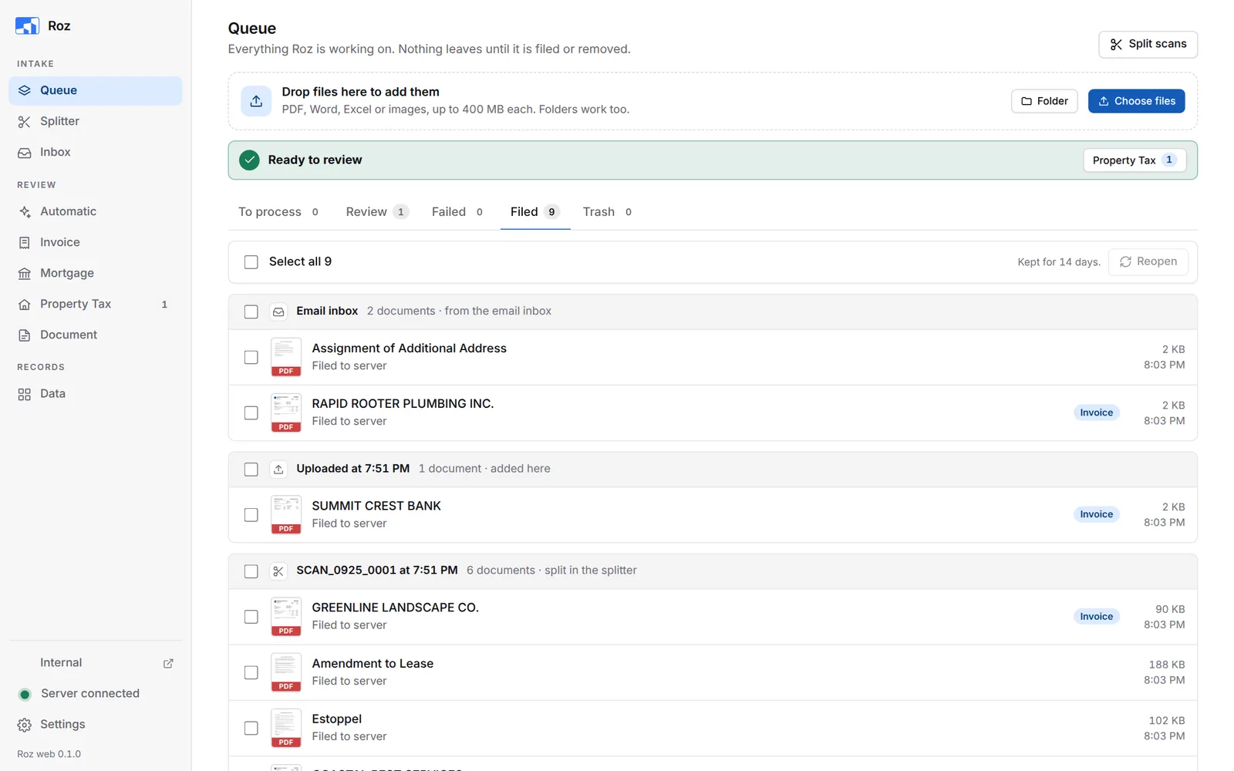Image resolution: width=1234 pixels, height=771 pixels.
Task: Open Document review in the sidebar
Action: pos(96,335)
